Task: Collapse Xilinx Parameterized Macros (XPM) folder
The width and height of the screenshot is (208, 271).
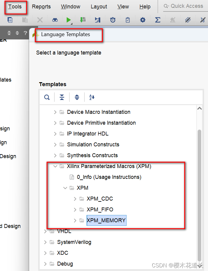Action: [55, 166]
